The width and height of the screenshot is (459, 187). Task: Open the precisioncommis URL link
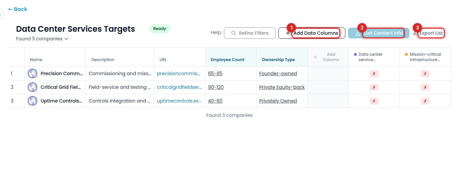point(179,73)
